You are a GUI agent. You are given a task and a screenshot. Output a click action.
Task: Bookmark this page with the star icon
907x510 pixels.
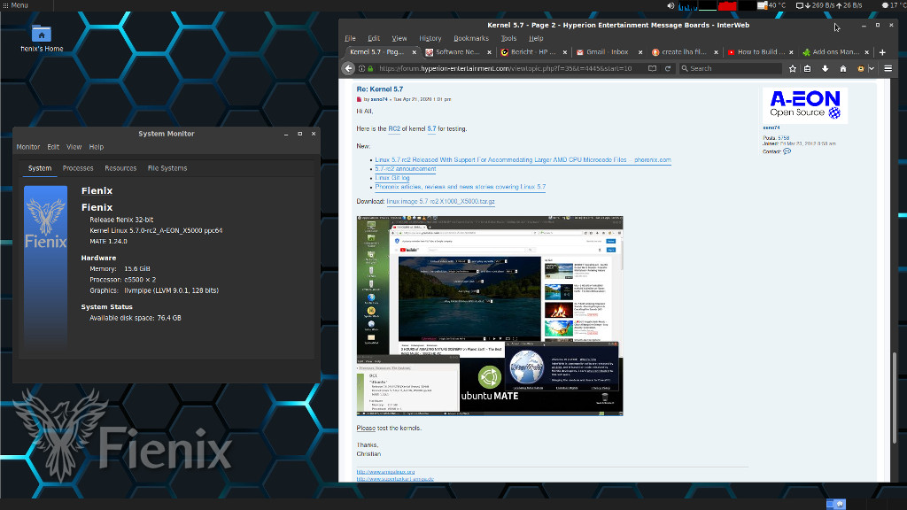(x=793, y=68)
